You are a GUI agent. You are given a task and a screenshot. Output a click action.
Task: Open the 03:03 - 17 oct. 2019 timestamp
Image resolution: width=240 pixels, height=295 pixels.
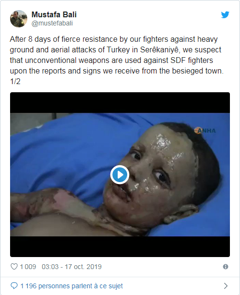pos(72,267)
